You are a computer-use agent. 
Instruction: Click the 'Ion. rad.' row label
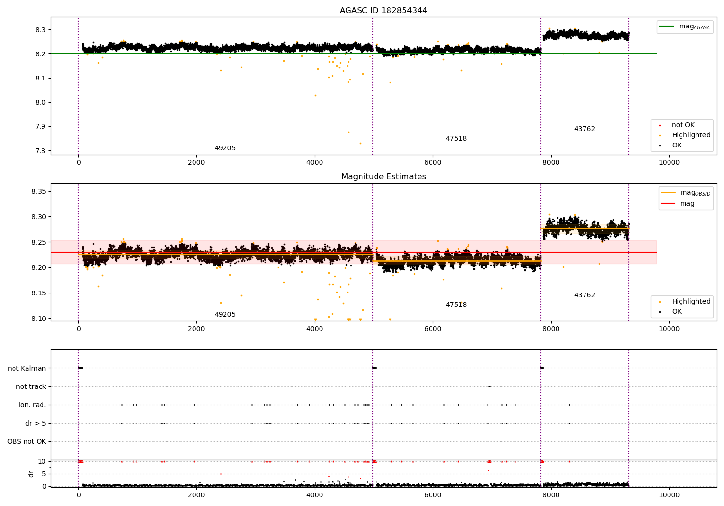[x=32, y=405]
